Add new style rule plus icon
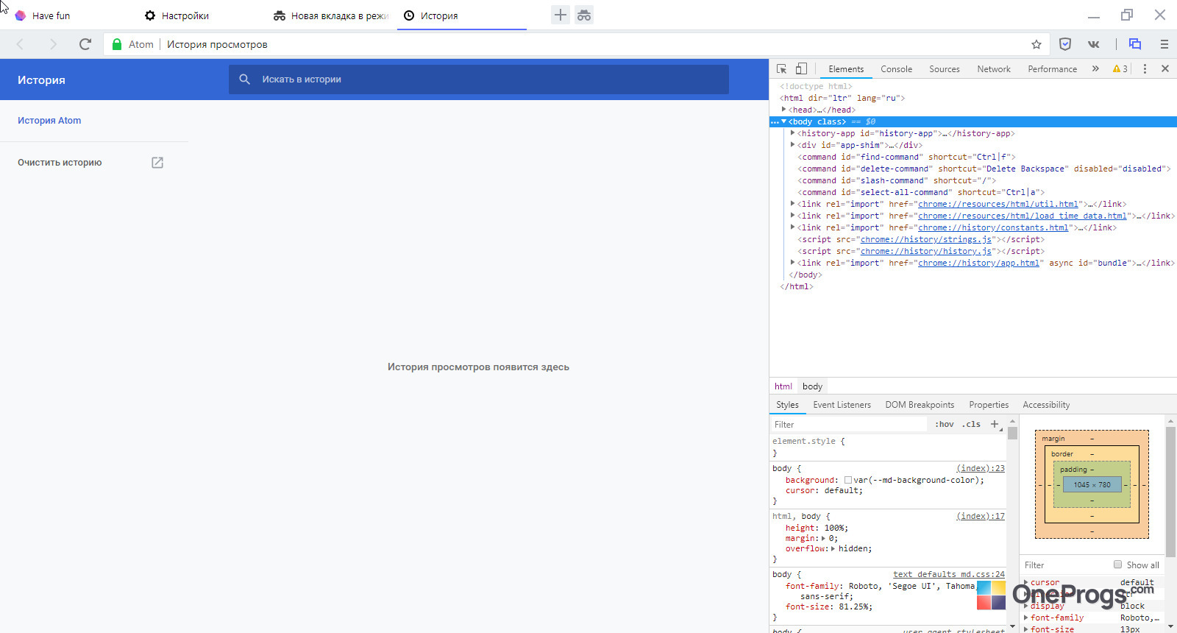1177x633 pixels. (995, 424)
